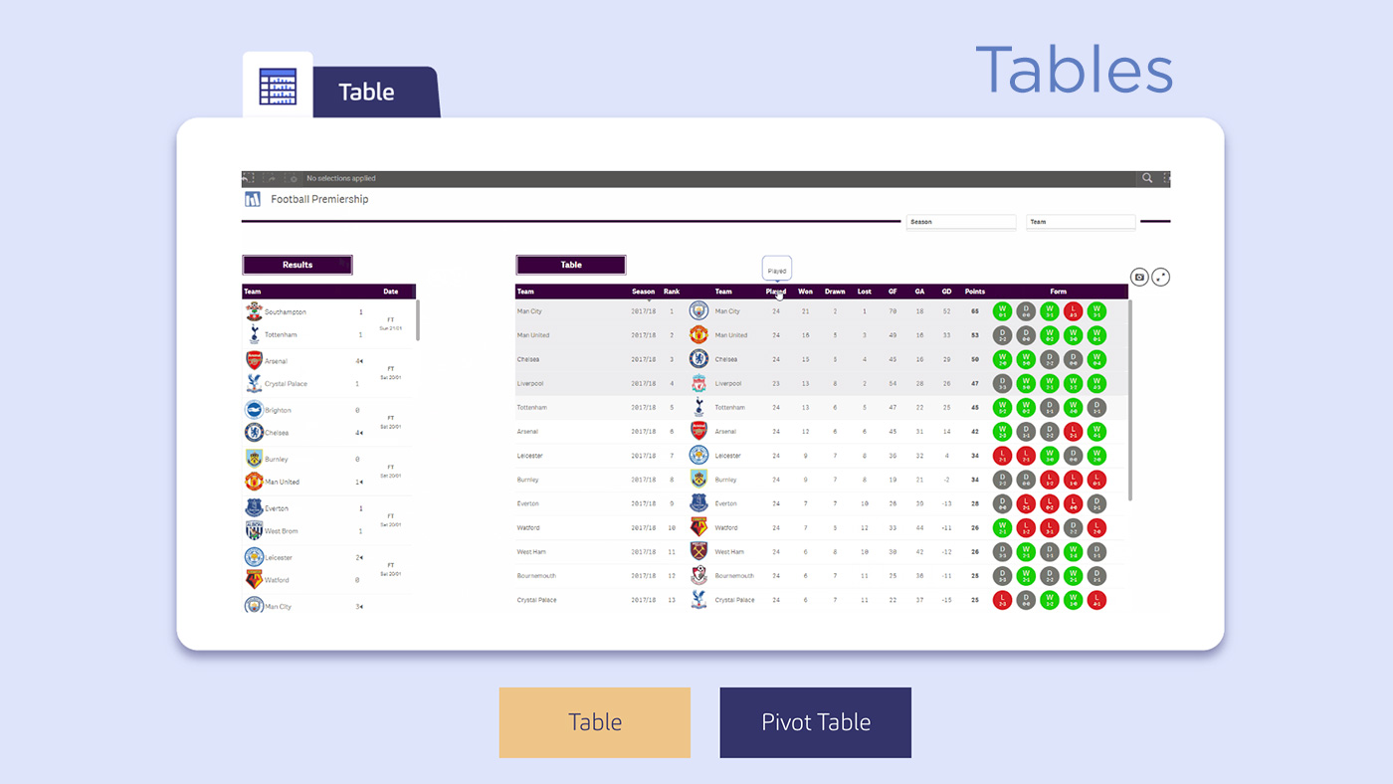Click Arsenal points value 42
This screenshot has height=784, width=1393.
point(975,432)
